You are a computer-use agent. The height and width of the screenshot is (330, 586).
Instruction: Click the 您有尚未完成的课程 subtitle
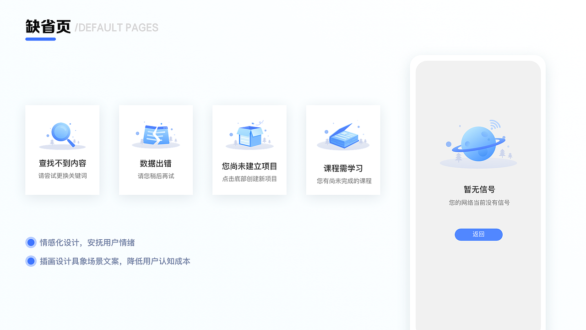click(x=344, y=181)
